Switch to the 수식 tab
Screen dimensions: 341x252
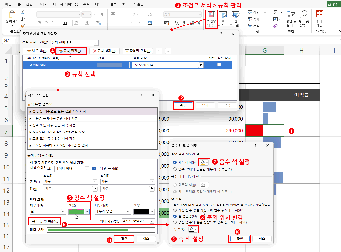pos(86,4)
